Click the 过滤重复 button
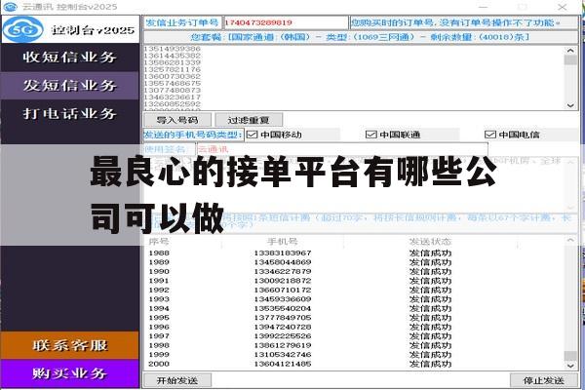585x390 pixels. 249,120
